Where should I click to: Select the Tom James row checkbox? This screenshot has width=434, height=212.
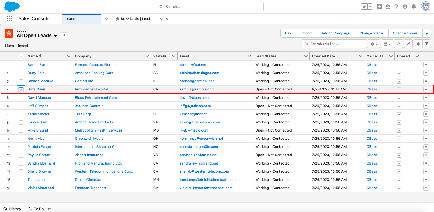tap(21, 180)
